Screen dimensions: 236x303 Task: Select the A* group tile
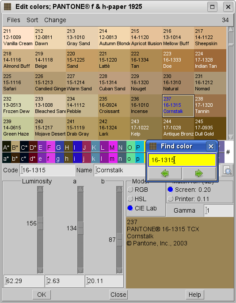tap(6, 148)
